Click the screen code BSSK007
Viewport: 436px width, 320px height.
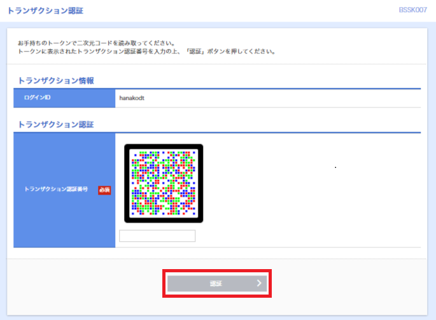point(412,10)
